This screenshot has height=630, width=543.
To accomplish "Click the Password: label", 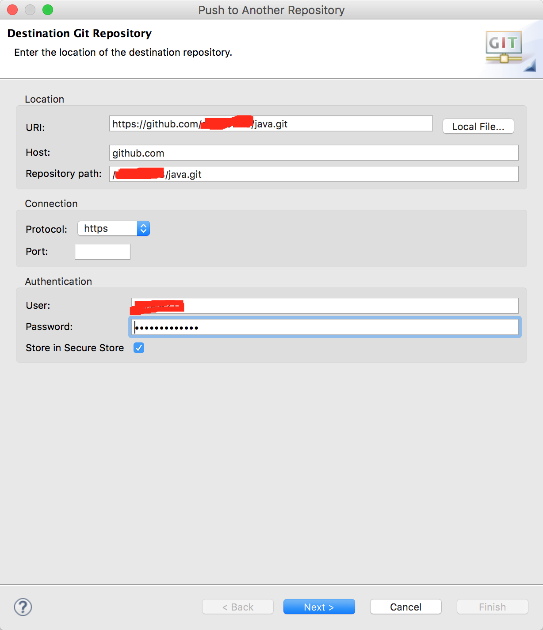I will 49,327.
